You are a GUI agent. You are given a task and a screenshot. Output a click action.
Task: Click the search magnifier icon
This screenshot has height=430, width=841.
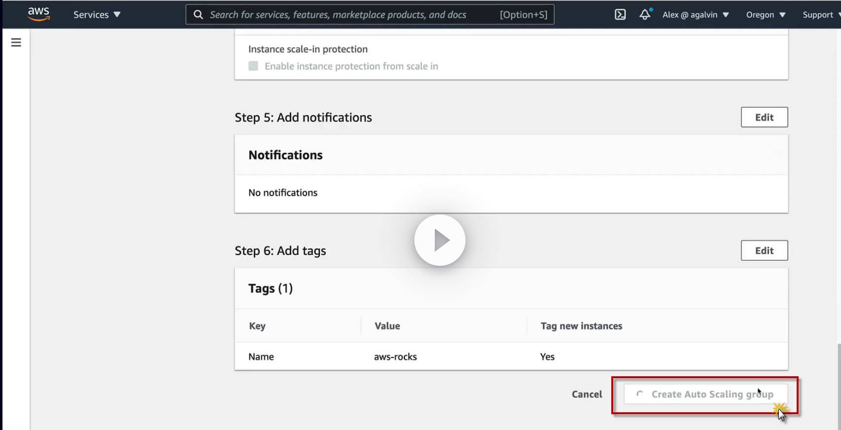coord(198,14)
